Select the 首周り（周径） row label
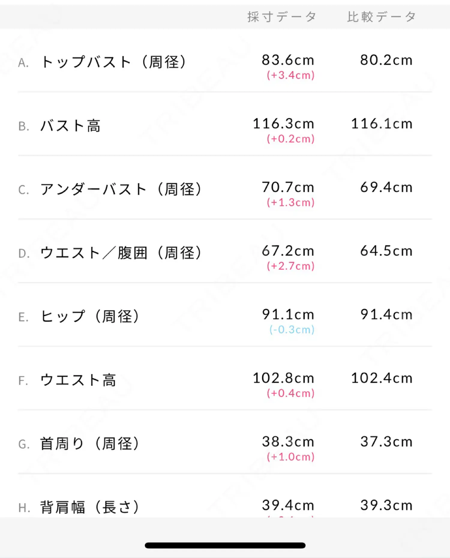This screenshot has width=450, height=558. (90, 444)
